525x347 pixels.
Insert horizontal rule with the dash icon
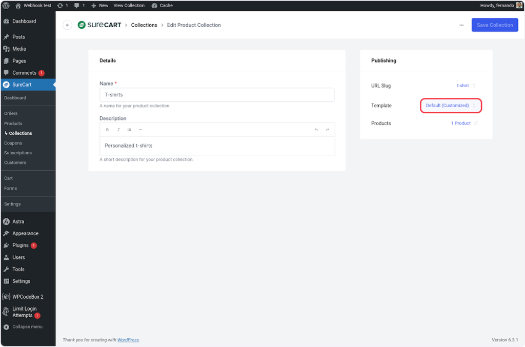pos(140,130)
